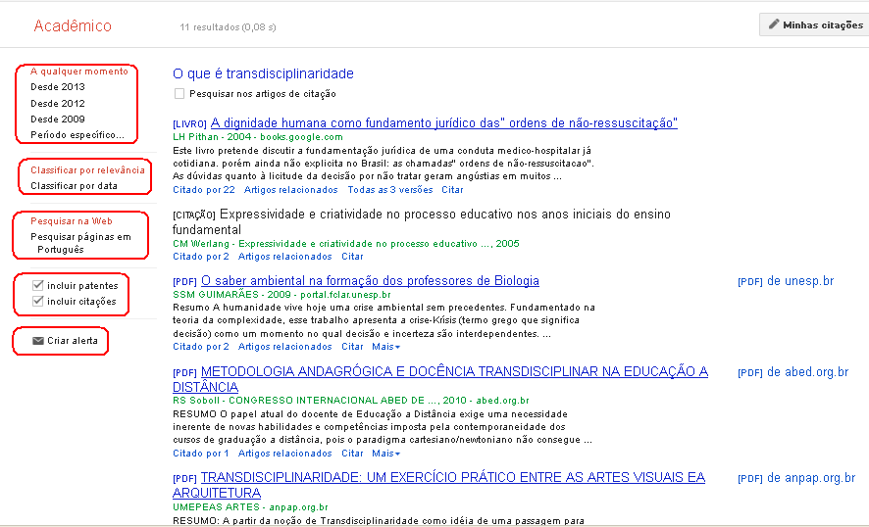Enable Pesquisar nos artigos de citação checkbox
The height and width of the screenshot is (527, 869).
pyautogui.click(x=179, y=94)
